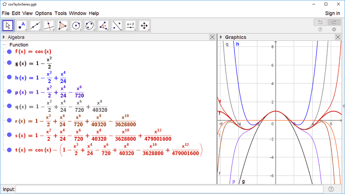
Task: Select the Polygon tool
Action: click(63, 25)
